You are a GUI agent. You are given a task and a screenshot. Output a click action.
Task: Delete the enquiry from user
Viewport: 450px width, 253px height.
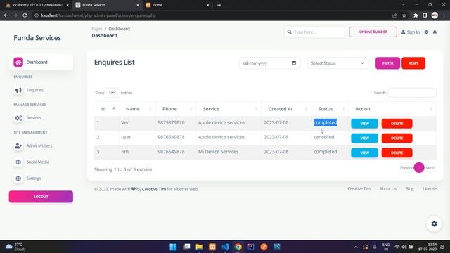click(397, 138)
